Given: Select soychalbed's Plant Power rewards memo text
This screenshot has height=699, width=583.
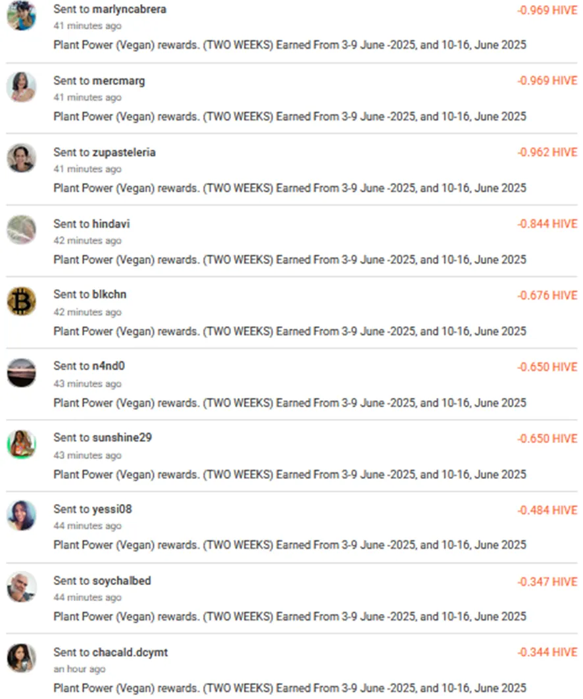Looking at the screenshot, I should click(290, 616).
